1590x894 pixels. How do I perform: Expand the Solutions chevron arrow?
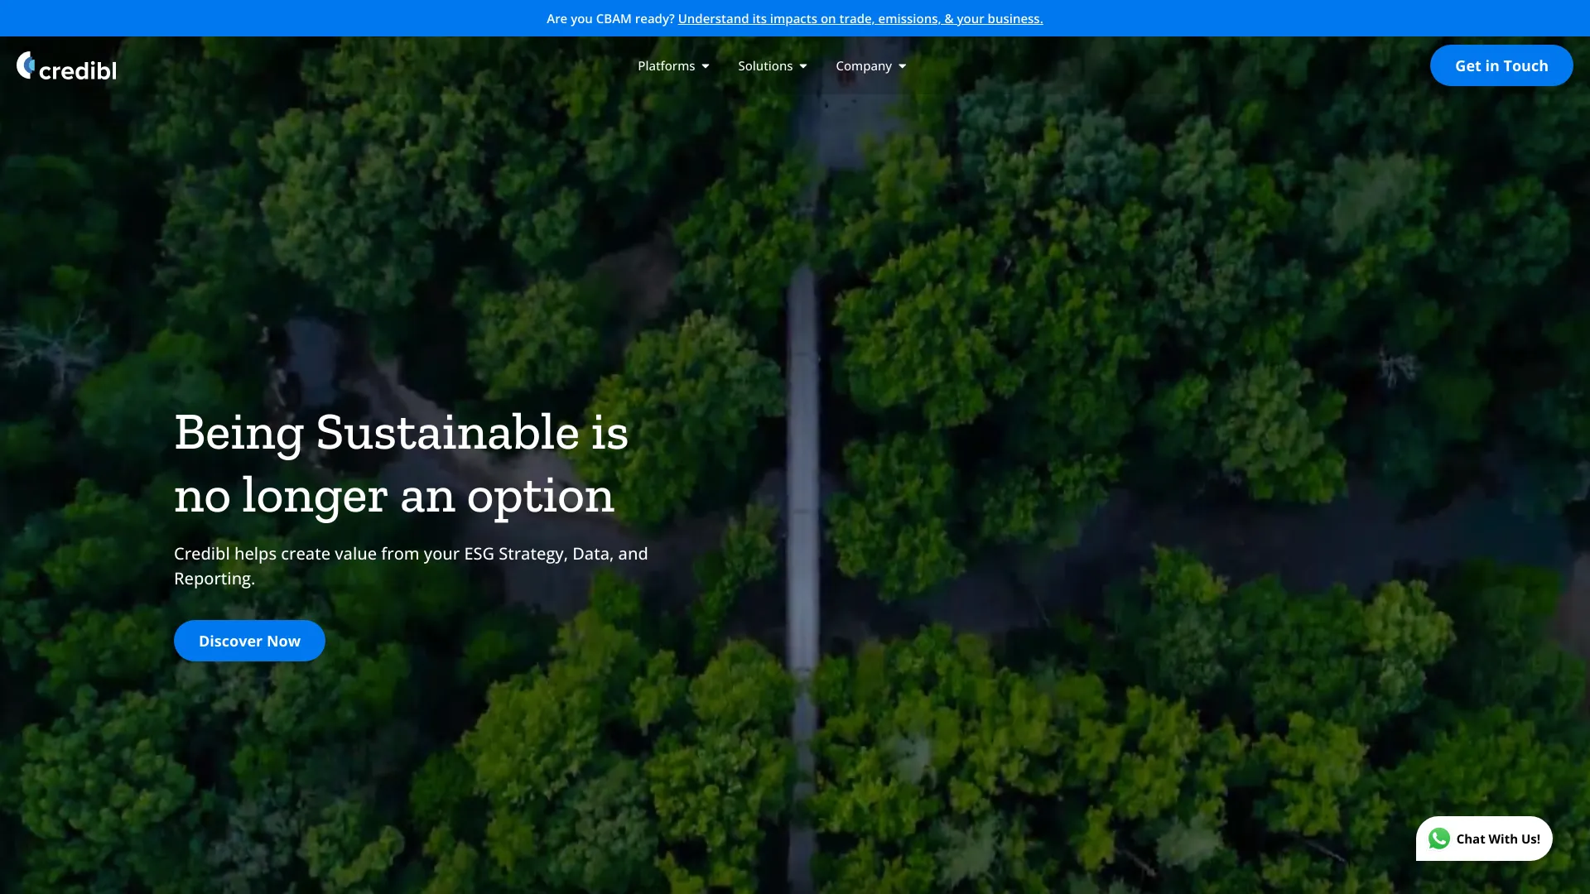802,65
